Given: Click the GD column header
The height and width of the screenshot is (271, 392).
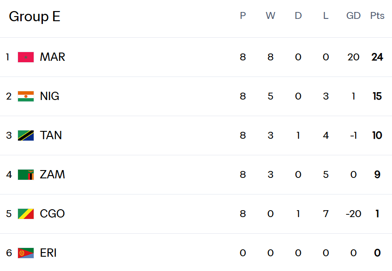Looking at the screenshot, I should point(353,16).
